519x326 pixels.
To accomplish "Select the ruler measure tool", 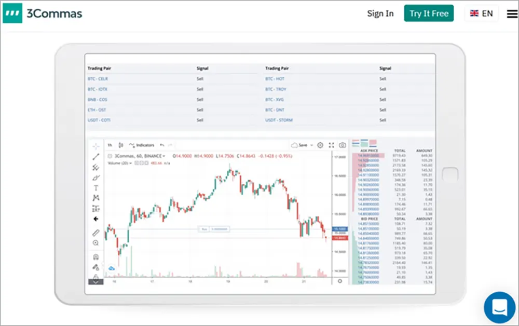I will (95, 233).
